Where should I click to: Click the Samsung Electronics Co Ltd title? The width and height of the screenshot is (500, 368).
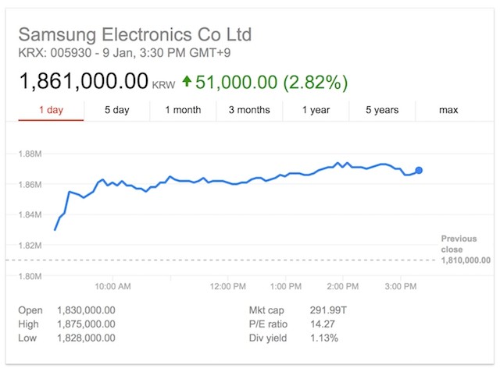pos(135,34)
